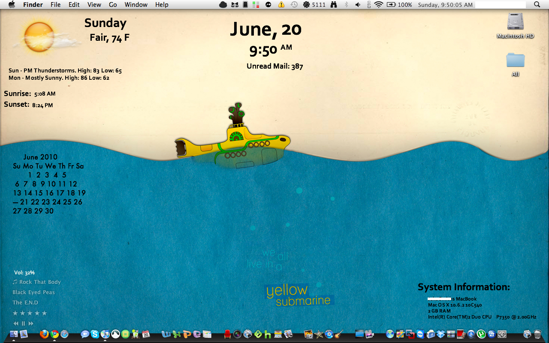The width and height of the screenshot is (549, 343).
Task: Launch Google Chrome from the dock
Action: [54, 334]
